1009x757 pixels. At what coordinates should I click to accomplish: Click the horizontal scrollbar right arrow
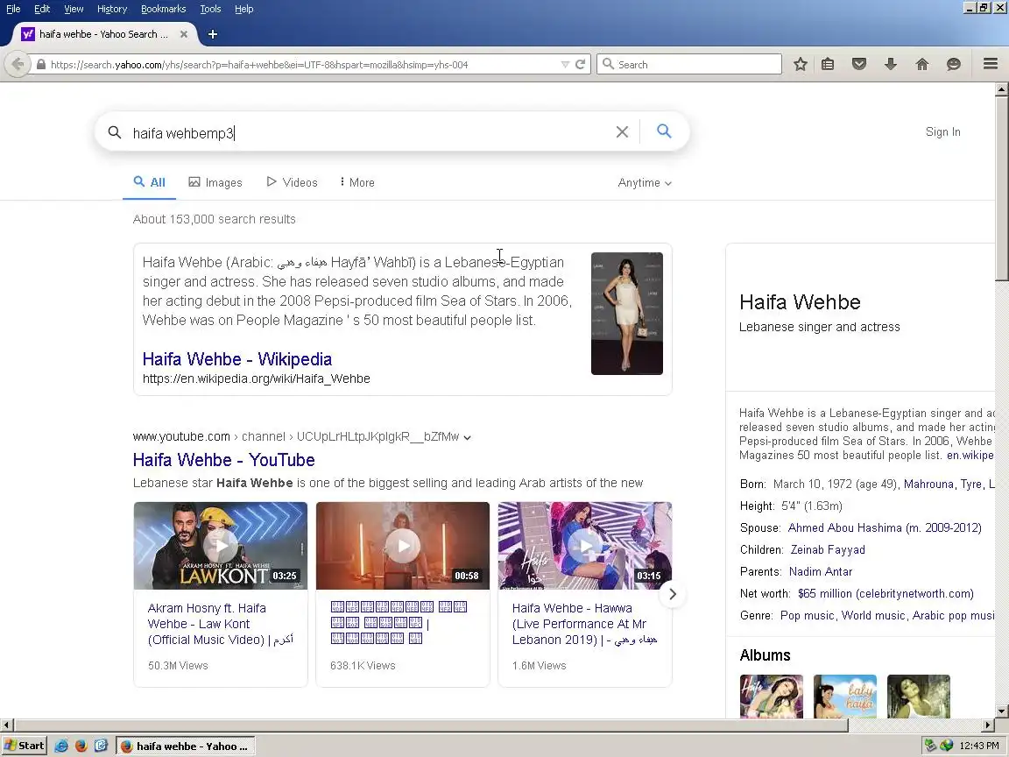pyautogui.click(x=988, y=725)
